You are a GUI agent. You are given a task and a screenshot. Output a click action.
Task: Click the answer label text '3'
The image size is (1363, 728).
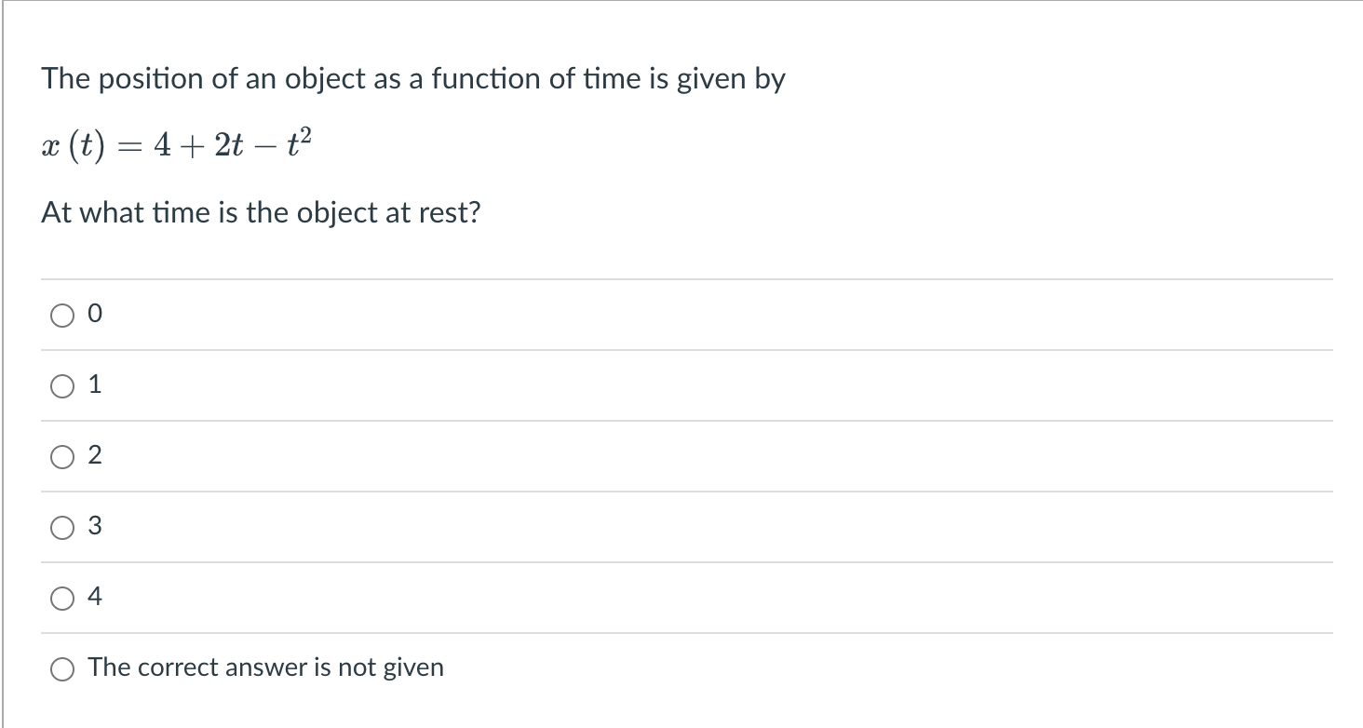pyautogui.click(x=95, y=527)
